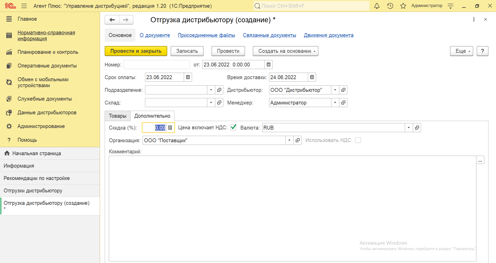This screenshot has width=496, height=263.
Task: Open calendar for Время доставки field
Action: click(x=312, y=77)
